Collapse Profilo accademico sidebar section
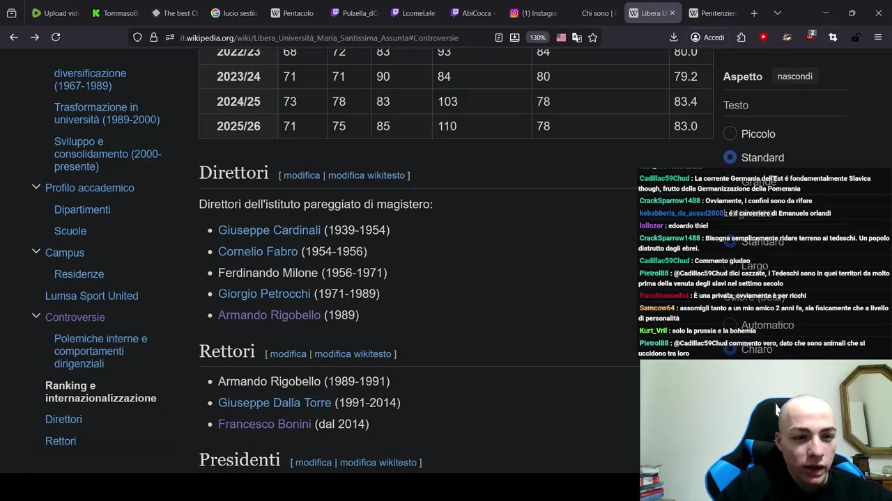Screen dimensions: 892x501 click(x=36, y=187)
